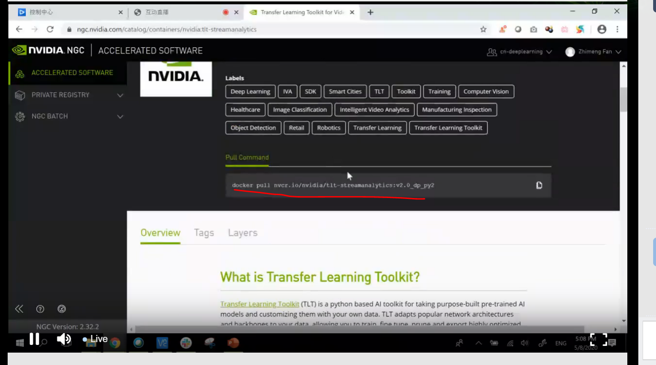Select the Overview tab
Image resolution: width=656 pixels, height=365 pixels.
(x=161, y=233)
